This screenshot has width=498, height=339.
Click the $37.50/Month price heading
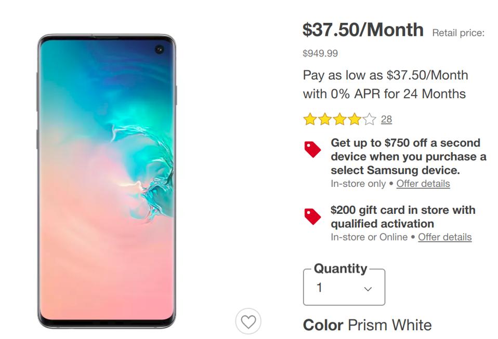(362, 30)
